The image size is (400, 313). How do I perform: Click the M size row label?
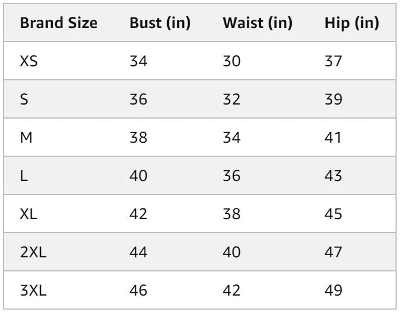[25, 138]
